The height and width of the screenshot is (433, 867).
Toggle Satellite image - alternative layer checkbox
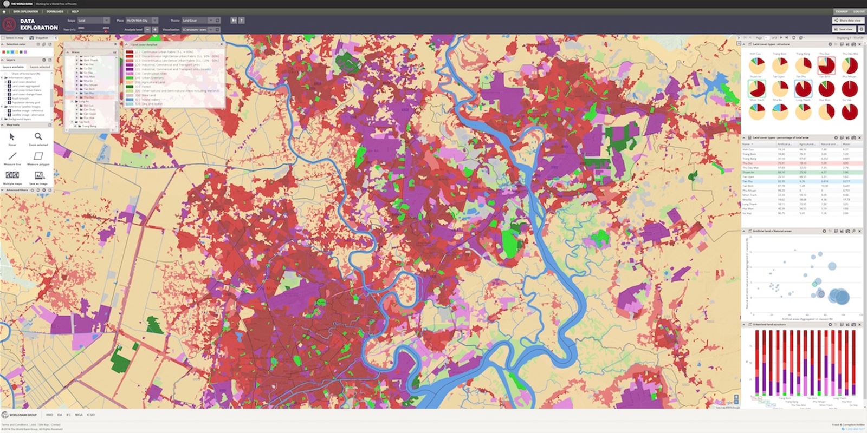click(x=5, y=115)
